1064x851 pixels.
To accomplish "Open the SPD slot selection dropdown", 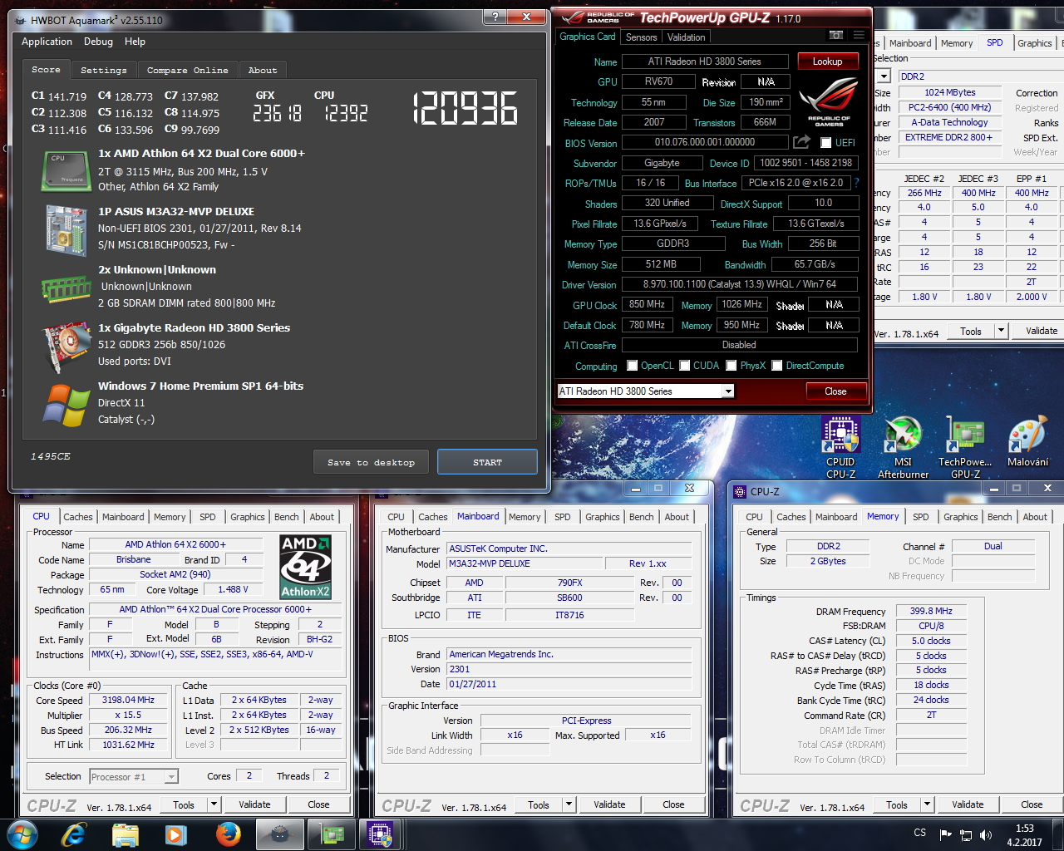I will click(884, 76).
